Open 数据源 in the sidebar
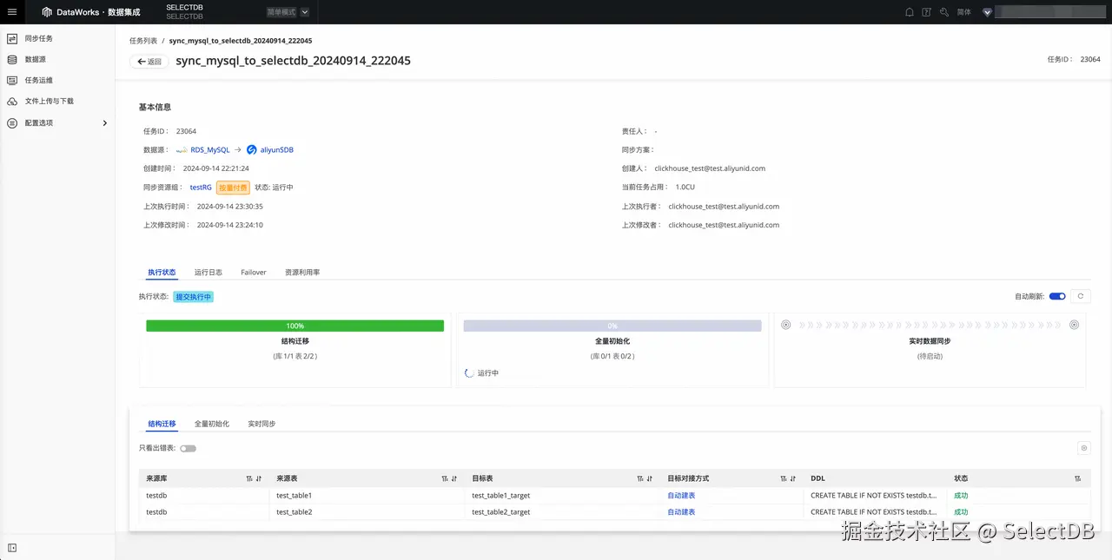1112x560 pixels. 36,60
